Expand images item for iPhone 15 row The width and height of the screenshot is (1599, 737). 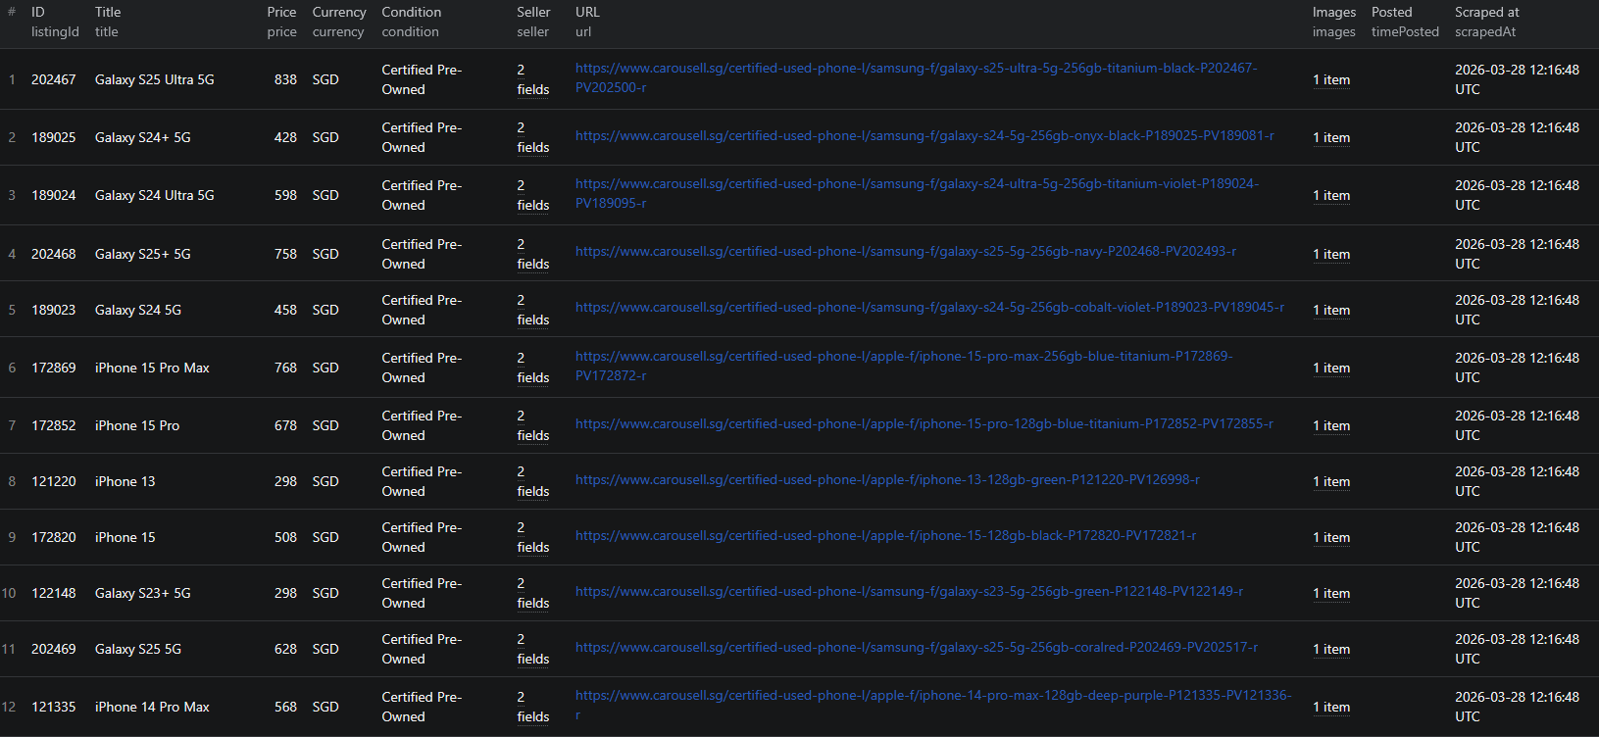pyautogui.click(x=1330, y=538)
